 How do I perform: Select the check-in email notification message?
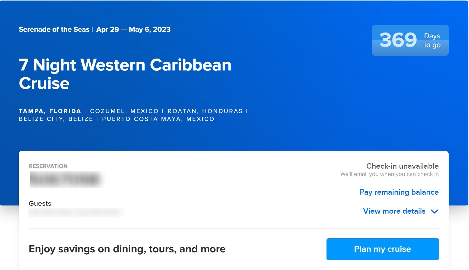389,174
